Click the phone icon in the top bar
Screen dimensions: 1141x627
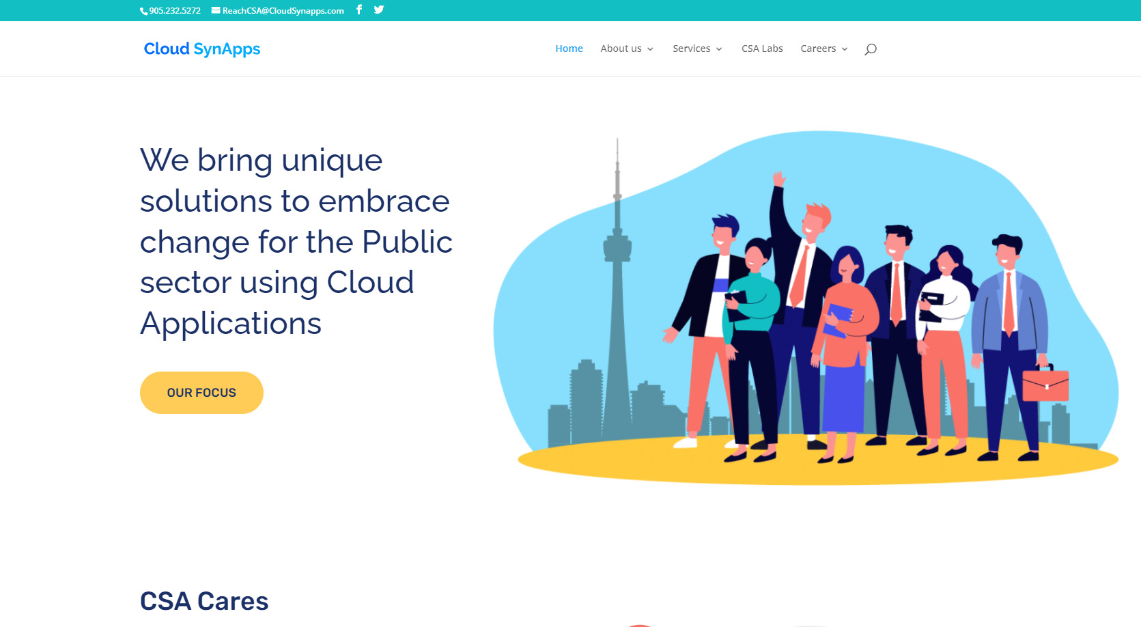pyautogui.click(x=143, y=10)
